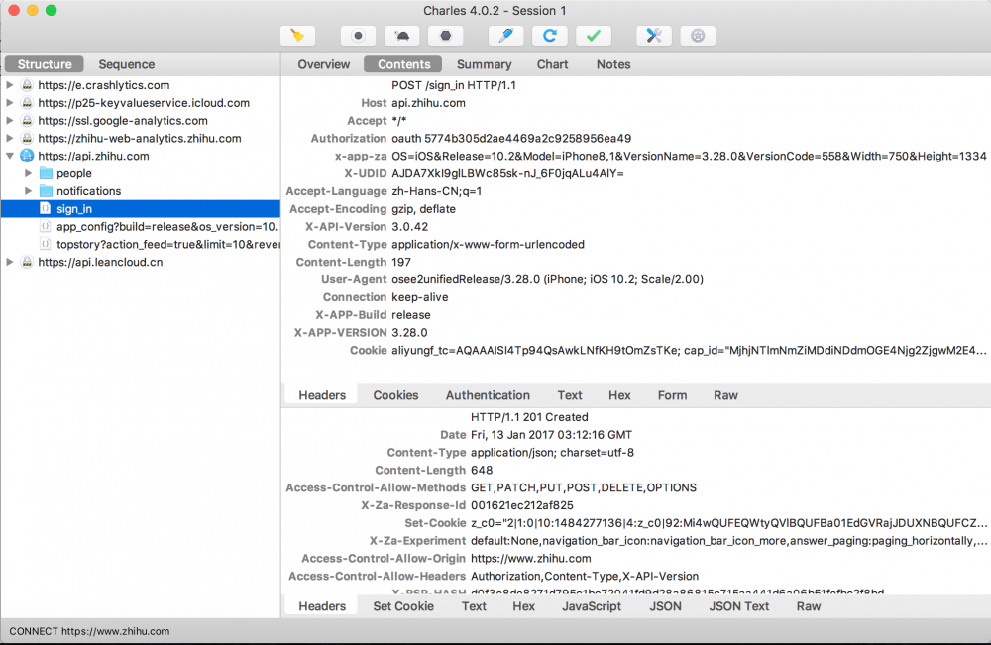Click the pen Compose request icon
Viewport: 991px width, 645px height.
tap(505, 36)
